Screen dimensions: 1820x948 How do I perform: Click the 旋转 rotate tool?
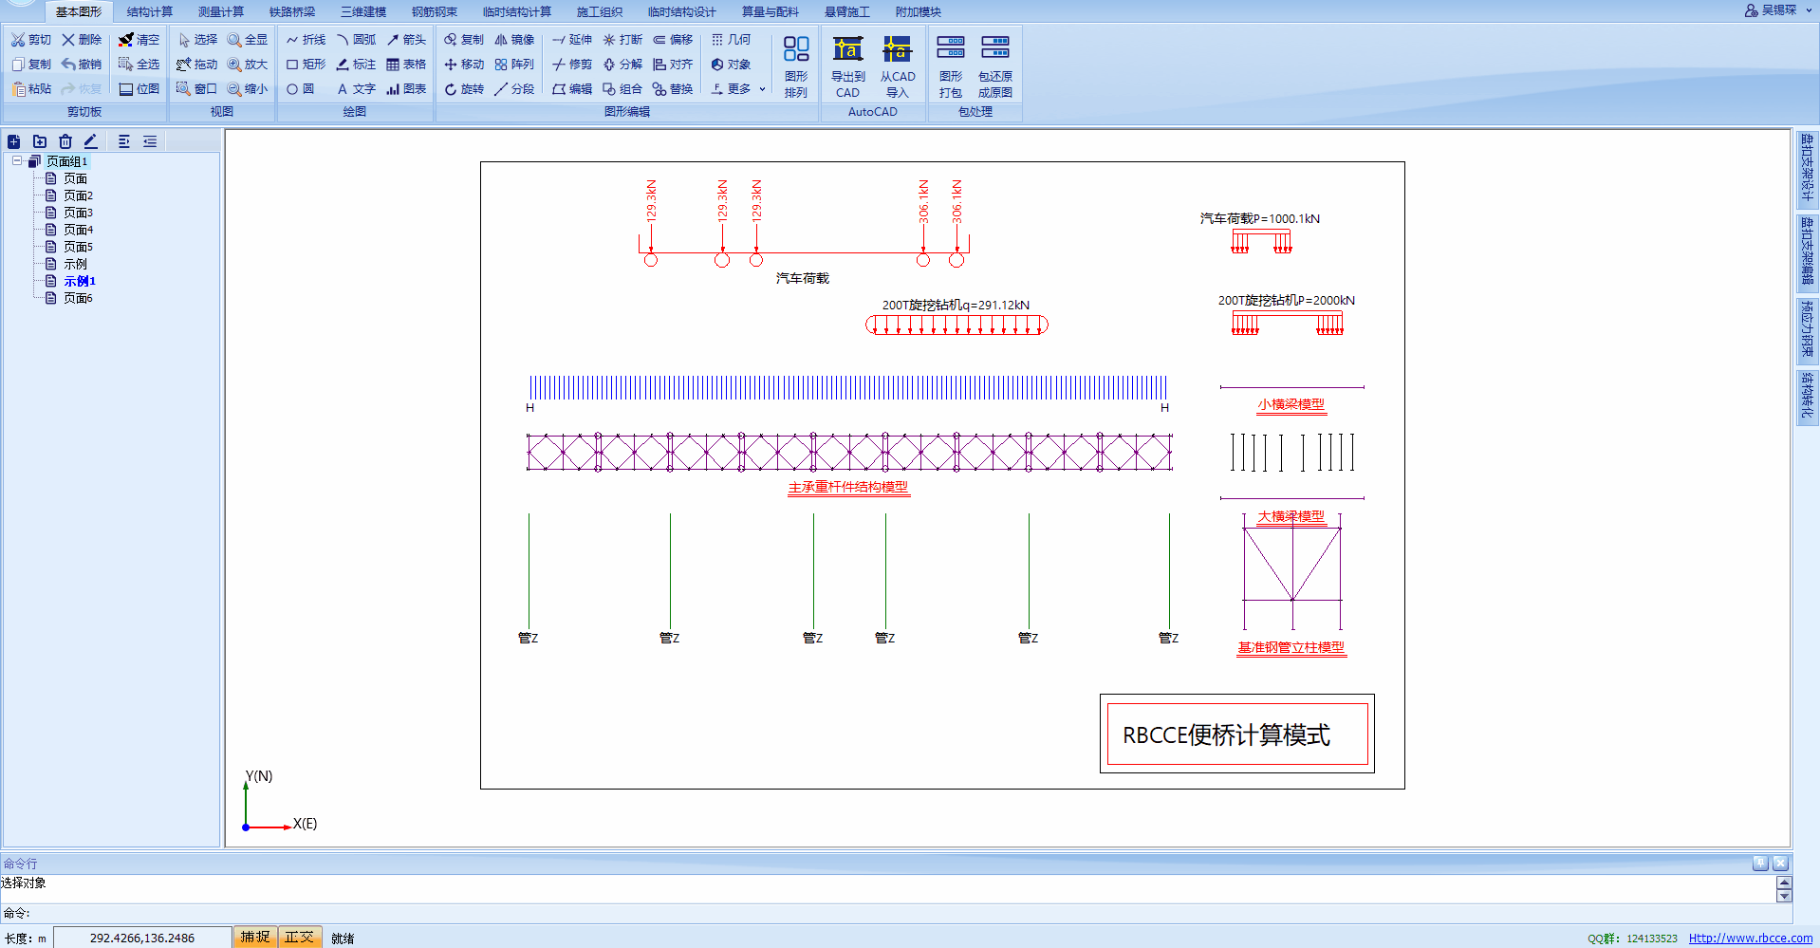pos(464,89)
